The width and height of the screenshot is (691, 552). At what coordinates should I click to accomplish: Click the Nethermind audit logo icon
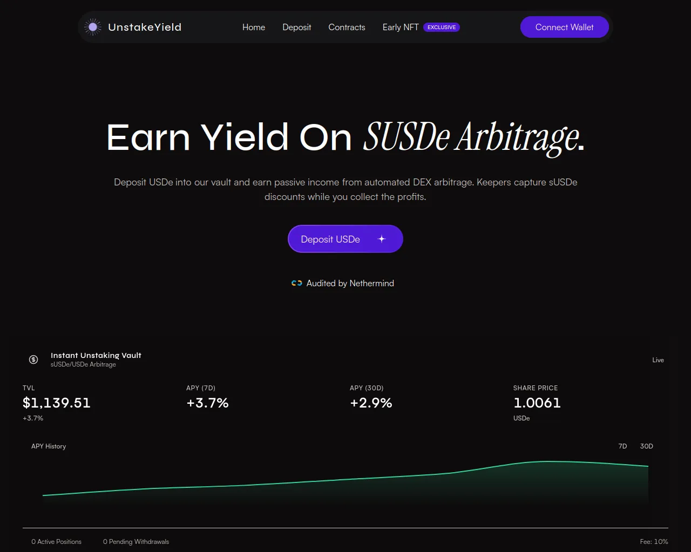tap(296, 283)
